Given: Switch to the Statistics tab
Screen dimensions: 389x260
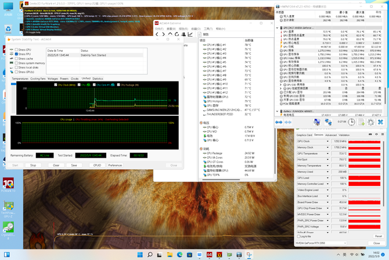Looking at the screenshot, I should coord(98,79).
